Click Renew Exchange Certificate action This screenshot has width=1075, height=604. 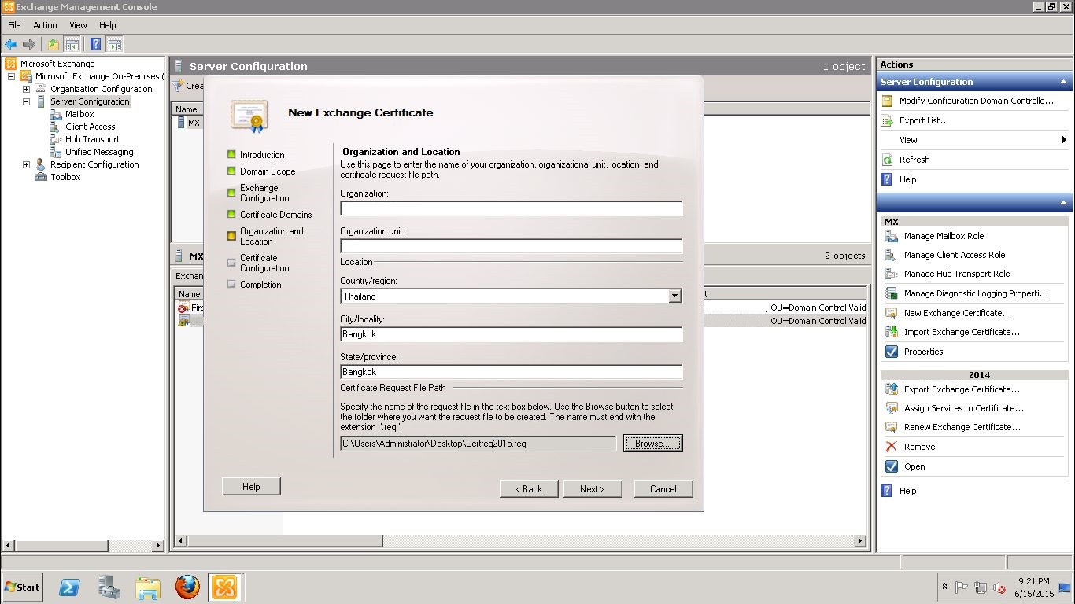tap(962, 427)
